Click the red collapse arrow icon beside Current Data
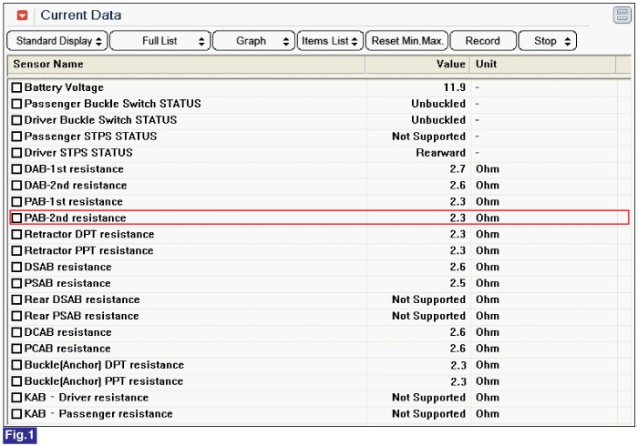 pos(23,15)
